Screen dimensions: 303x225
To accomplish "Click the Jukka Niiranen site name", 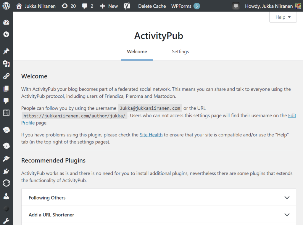I will (x=40, y=6).
